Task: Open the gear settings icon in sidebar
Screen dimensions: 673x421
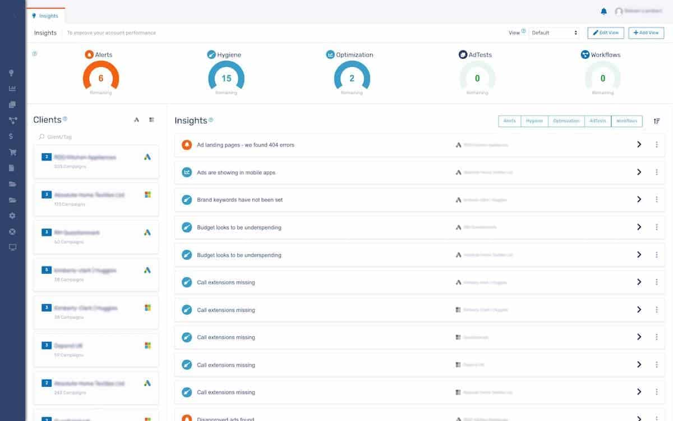Action: tap(12, 216)
